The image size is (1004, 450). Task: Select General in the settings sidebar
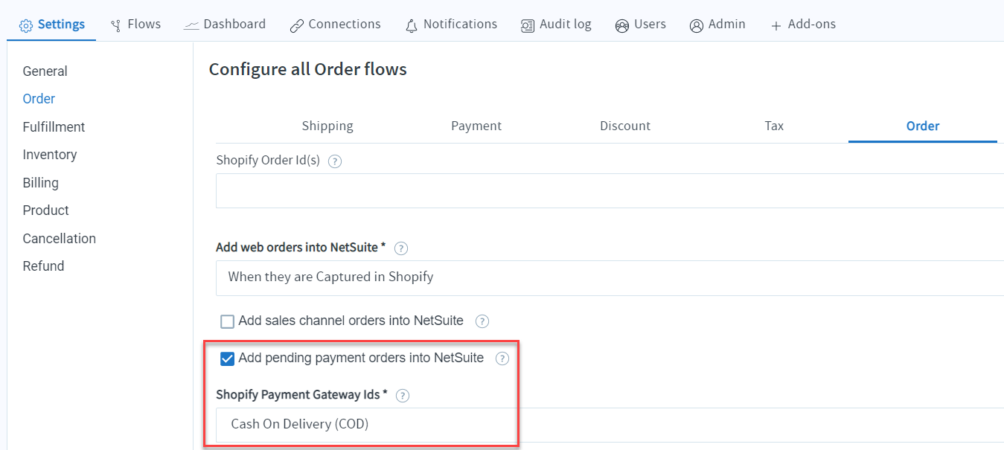coord(45,71)
